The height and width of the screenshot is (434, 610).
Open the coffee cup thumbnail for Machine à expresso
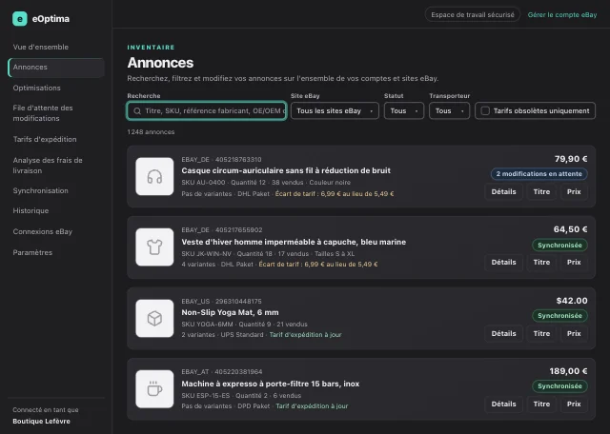(x=154, y=389)
